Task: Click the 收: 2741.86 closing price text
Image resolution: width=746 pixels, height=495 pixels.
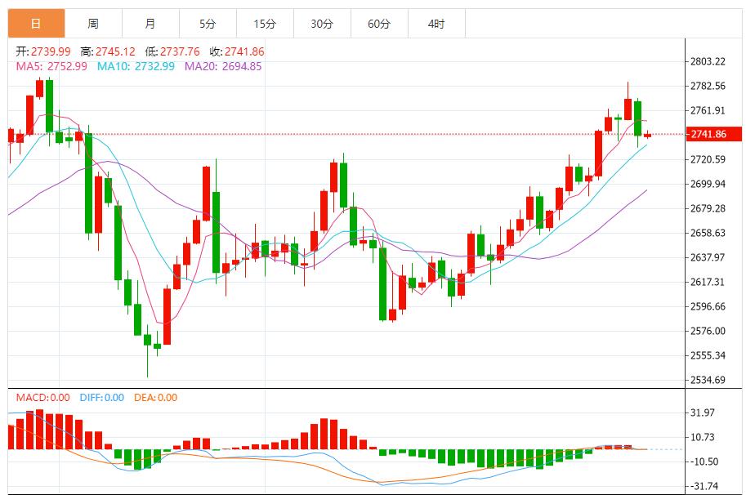Action: (x=237, y=51)
